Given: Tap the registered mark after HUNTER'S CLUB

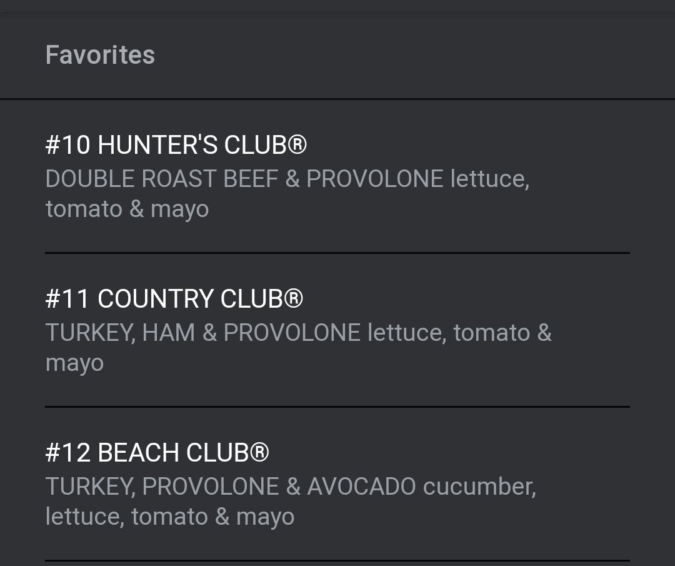Looking at the screenshot, I should coord(297,144).
